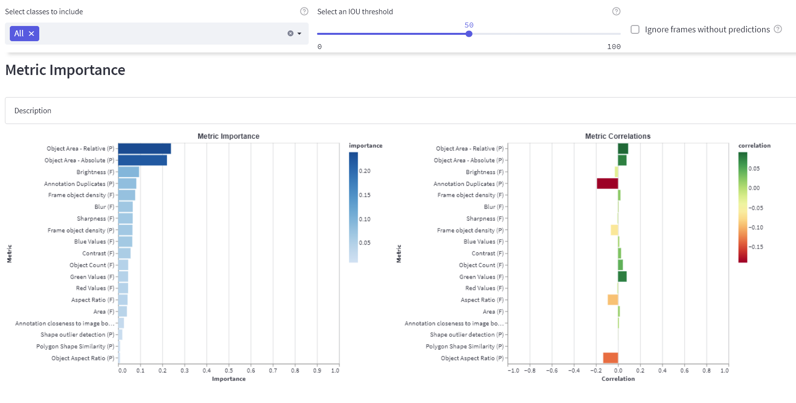Viewport: 796px width, 403px height.
Task: Click Shape outlier detection label in correlations chart
Action: pyautogui.click(x=467, y=335)
